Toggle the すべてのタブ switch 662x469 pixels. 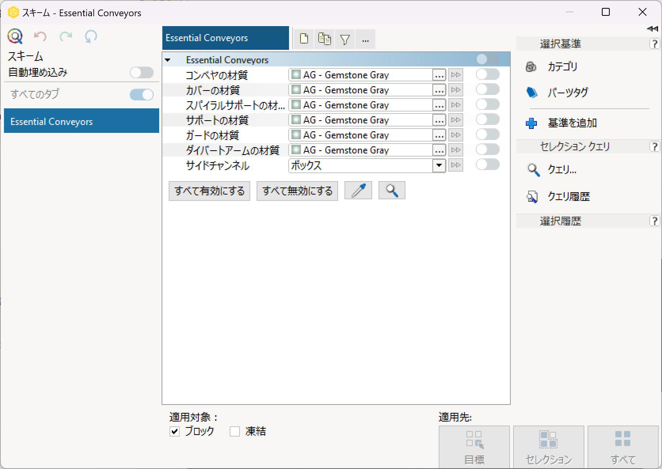(x=142, y=95)
